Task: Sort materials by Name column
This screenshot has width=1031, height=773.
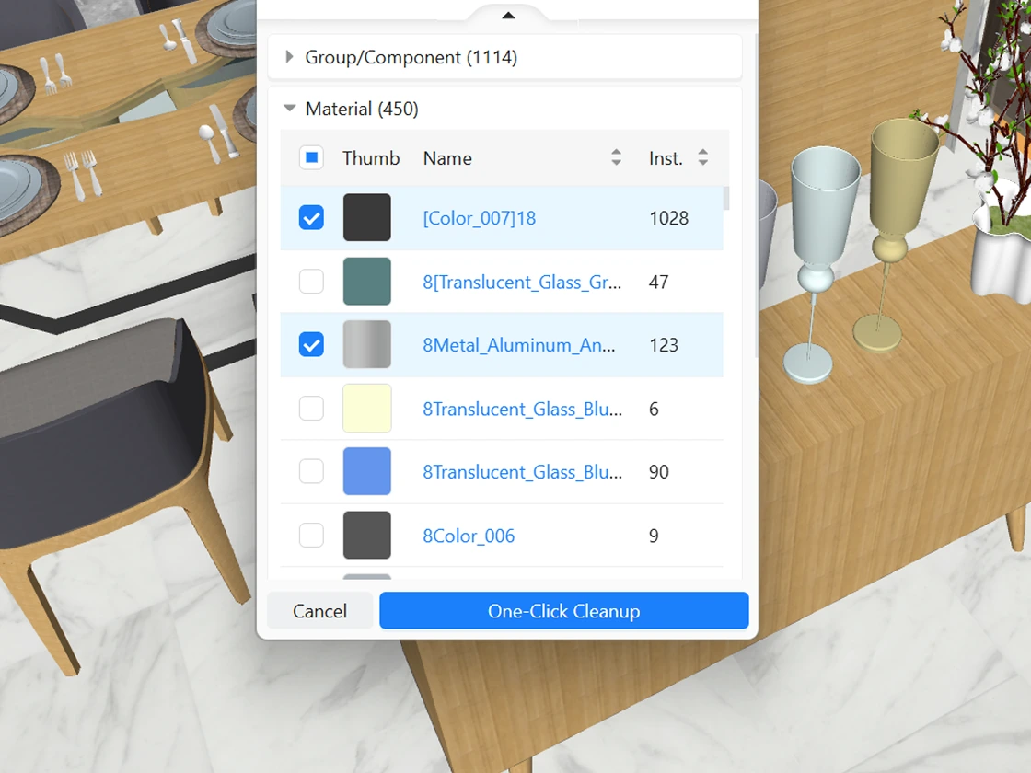Action: (x=616, y=158)
